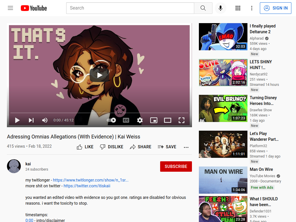Image resolution: width=296 pixels, height=222 pixels.
Task: Open the hamburger guide menu
Action: 10,8
